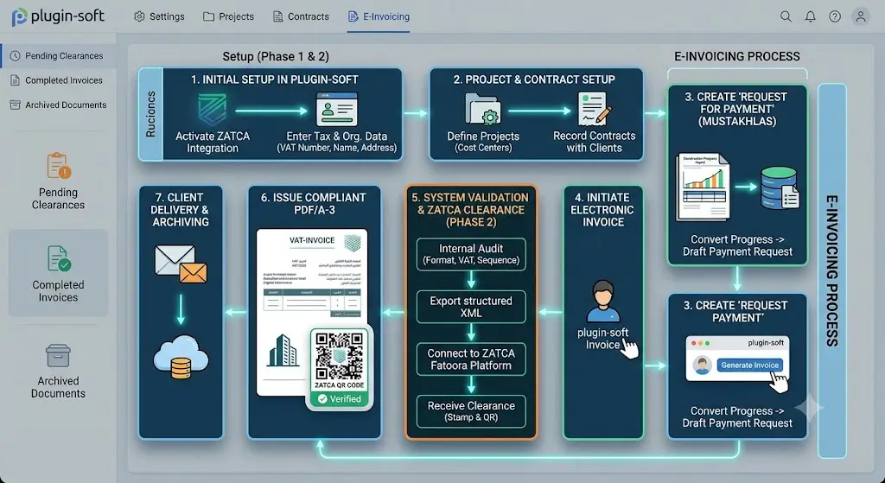Click the Export structured XML box
Image resolution: width=885 pixels, height=483 pixels.
tap(471, 307)
